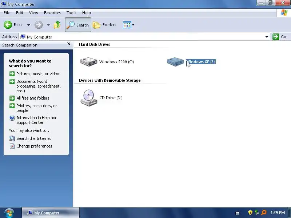Open the Edit menu
Image resolution: width=291 pixels, height=218 pixels.
20,13
